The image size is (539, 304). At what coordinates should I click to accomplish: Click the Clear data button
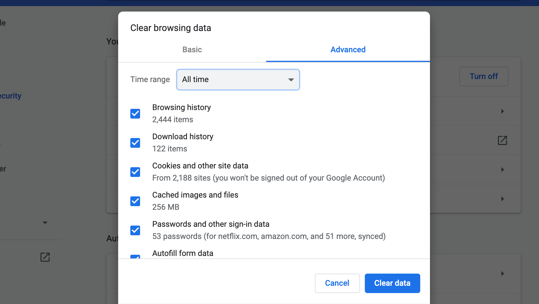point(392,283)
